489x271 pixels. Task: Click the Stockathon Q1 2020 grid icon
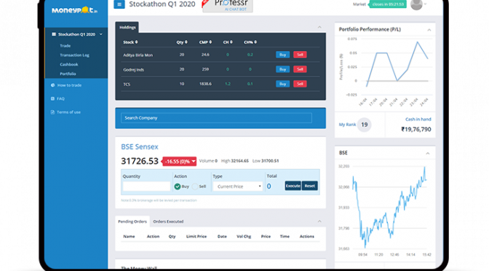click(54, 34)
